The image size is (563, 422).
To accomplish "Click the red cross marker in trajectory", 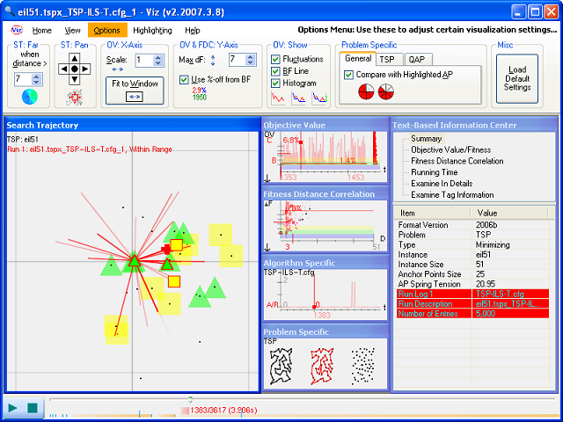I will [165, 250].
